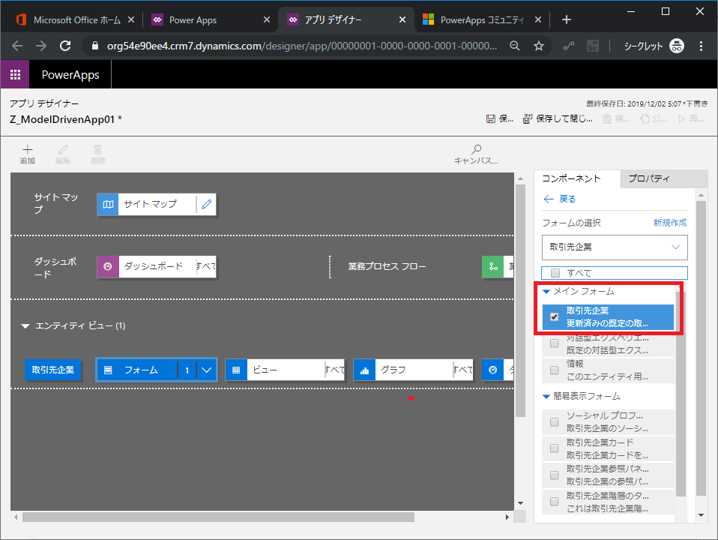Click the browser zoom magnifier icon
718x540 pixels.
click(515, 46)
